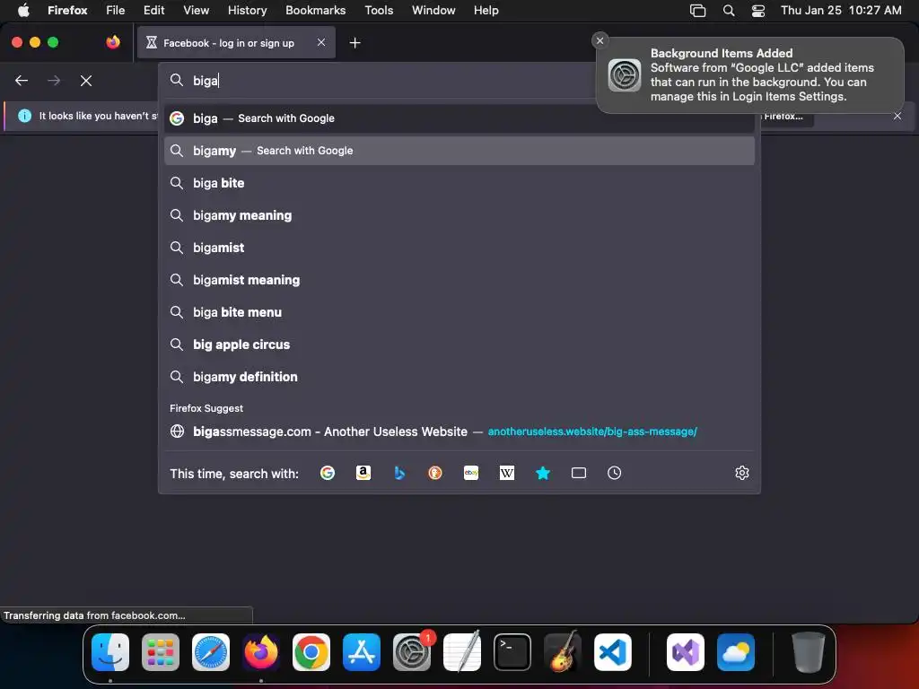Open App Store from the Dock

point(362,652)
